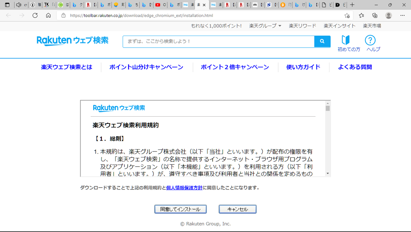
Task: Open 楽天ウェブ検索とは menu item
Action: coord(67,67)
